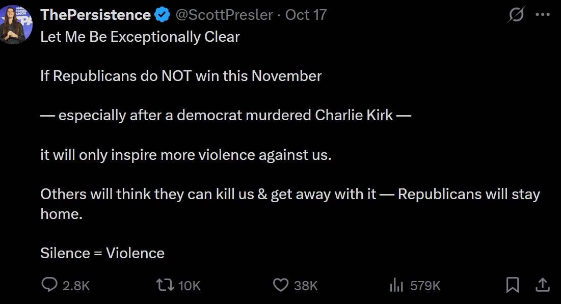Click the 579K views count

425,286
